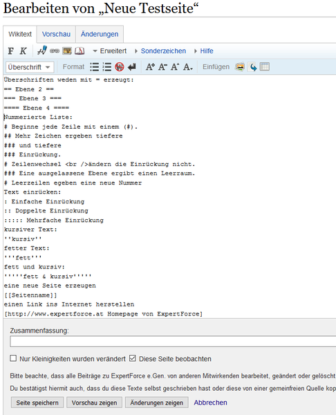Click the line "'''fett'''"

coord(23,257)
